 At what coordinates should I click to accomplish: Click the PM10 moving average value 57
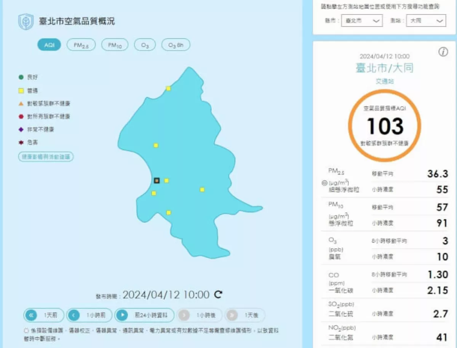(442, 207)
